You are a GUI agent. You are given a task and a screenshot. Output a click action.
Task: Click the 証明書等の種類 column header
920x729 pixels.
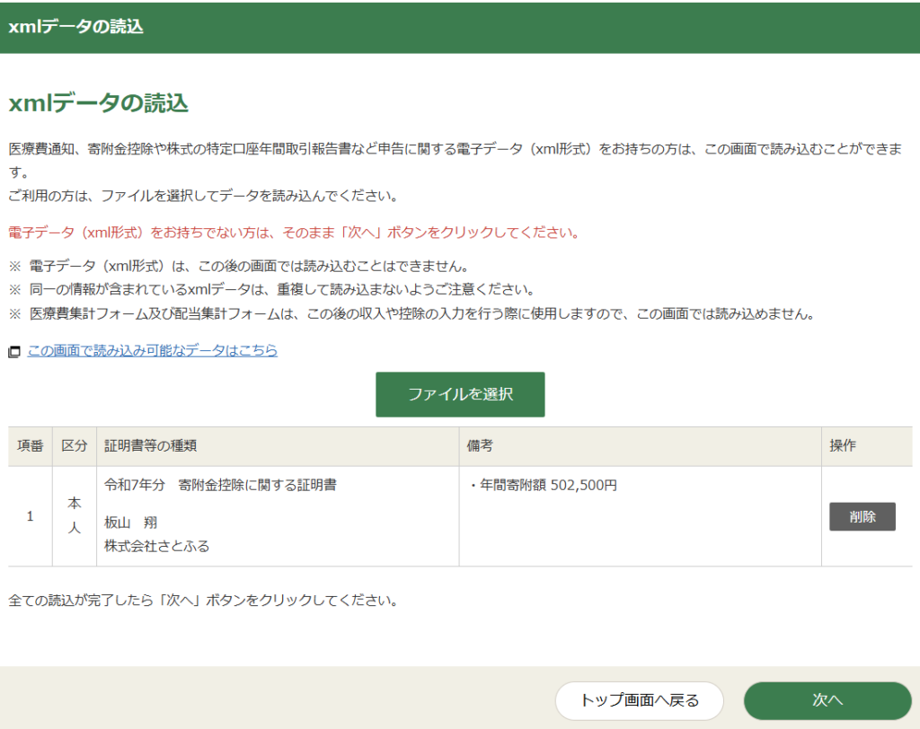click(151, 446)
